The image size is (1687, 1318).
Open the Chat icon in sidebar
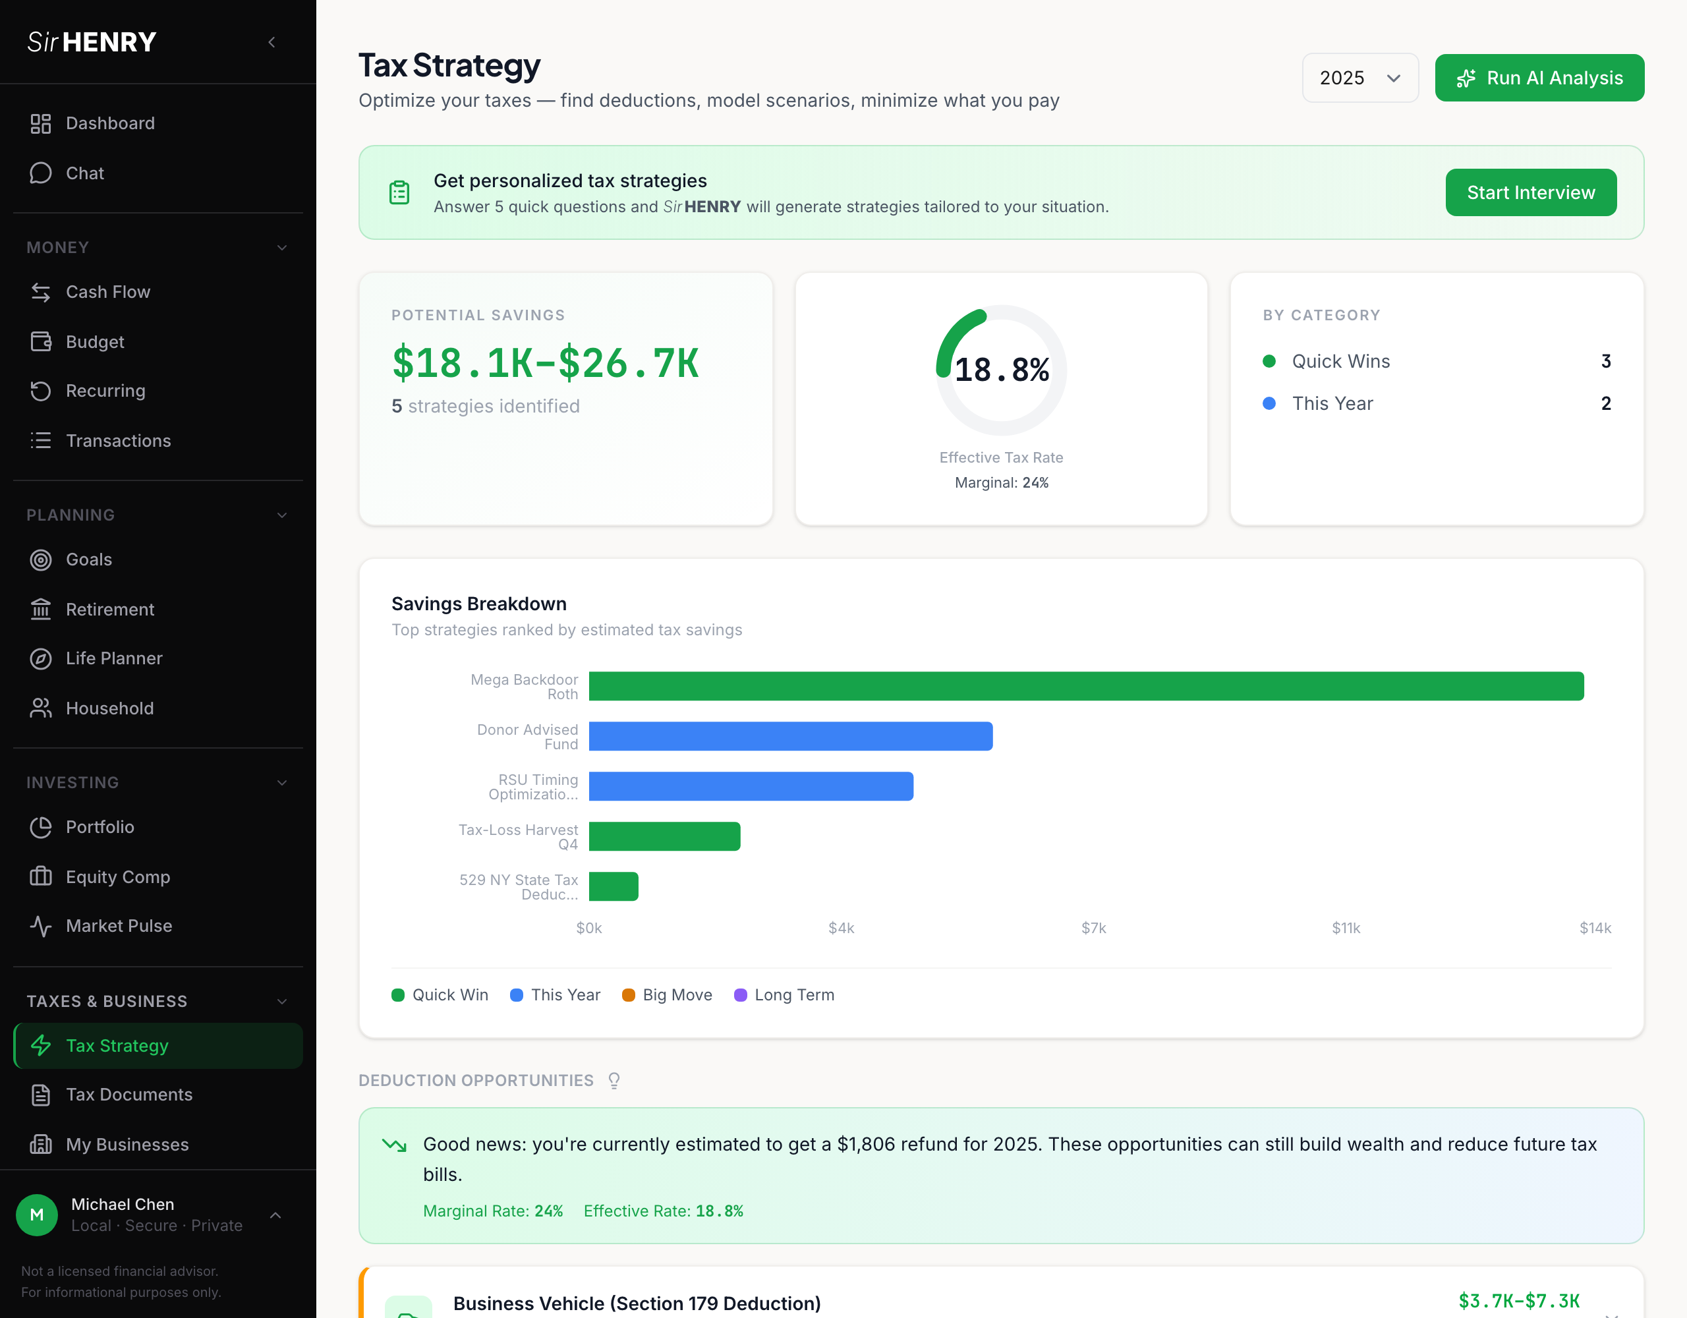(40, 173)
